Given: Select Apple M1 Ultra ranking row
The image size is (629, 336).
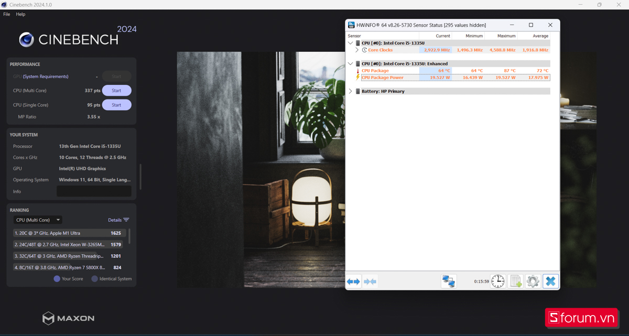Looking at the screenshot, I should tap(70, 233).
